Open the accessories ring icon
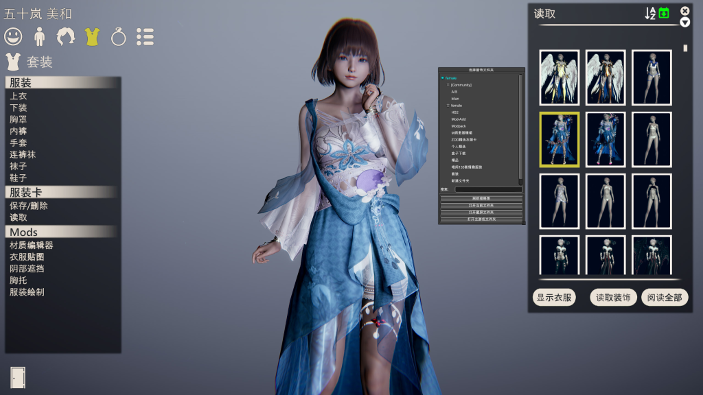The width and height of the screenshot is (703, 395). coord(118,37)
